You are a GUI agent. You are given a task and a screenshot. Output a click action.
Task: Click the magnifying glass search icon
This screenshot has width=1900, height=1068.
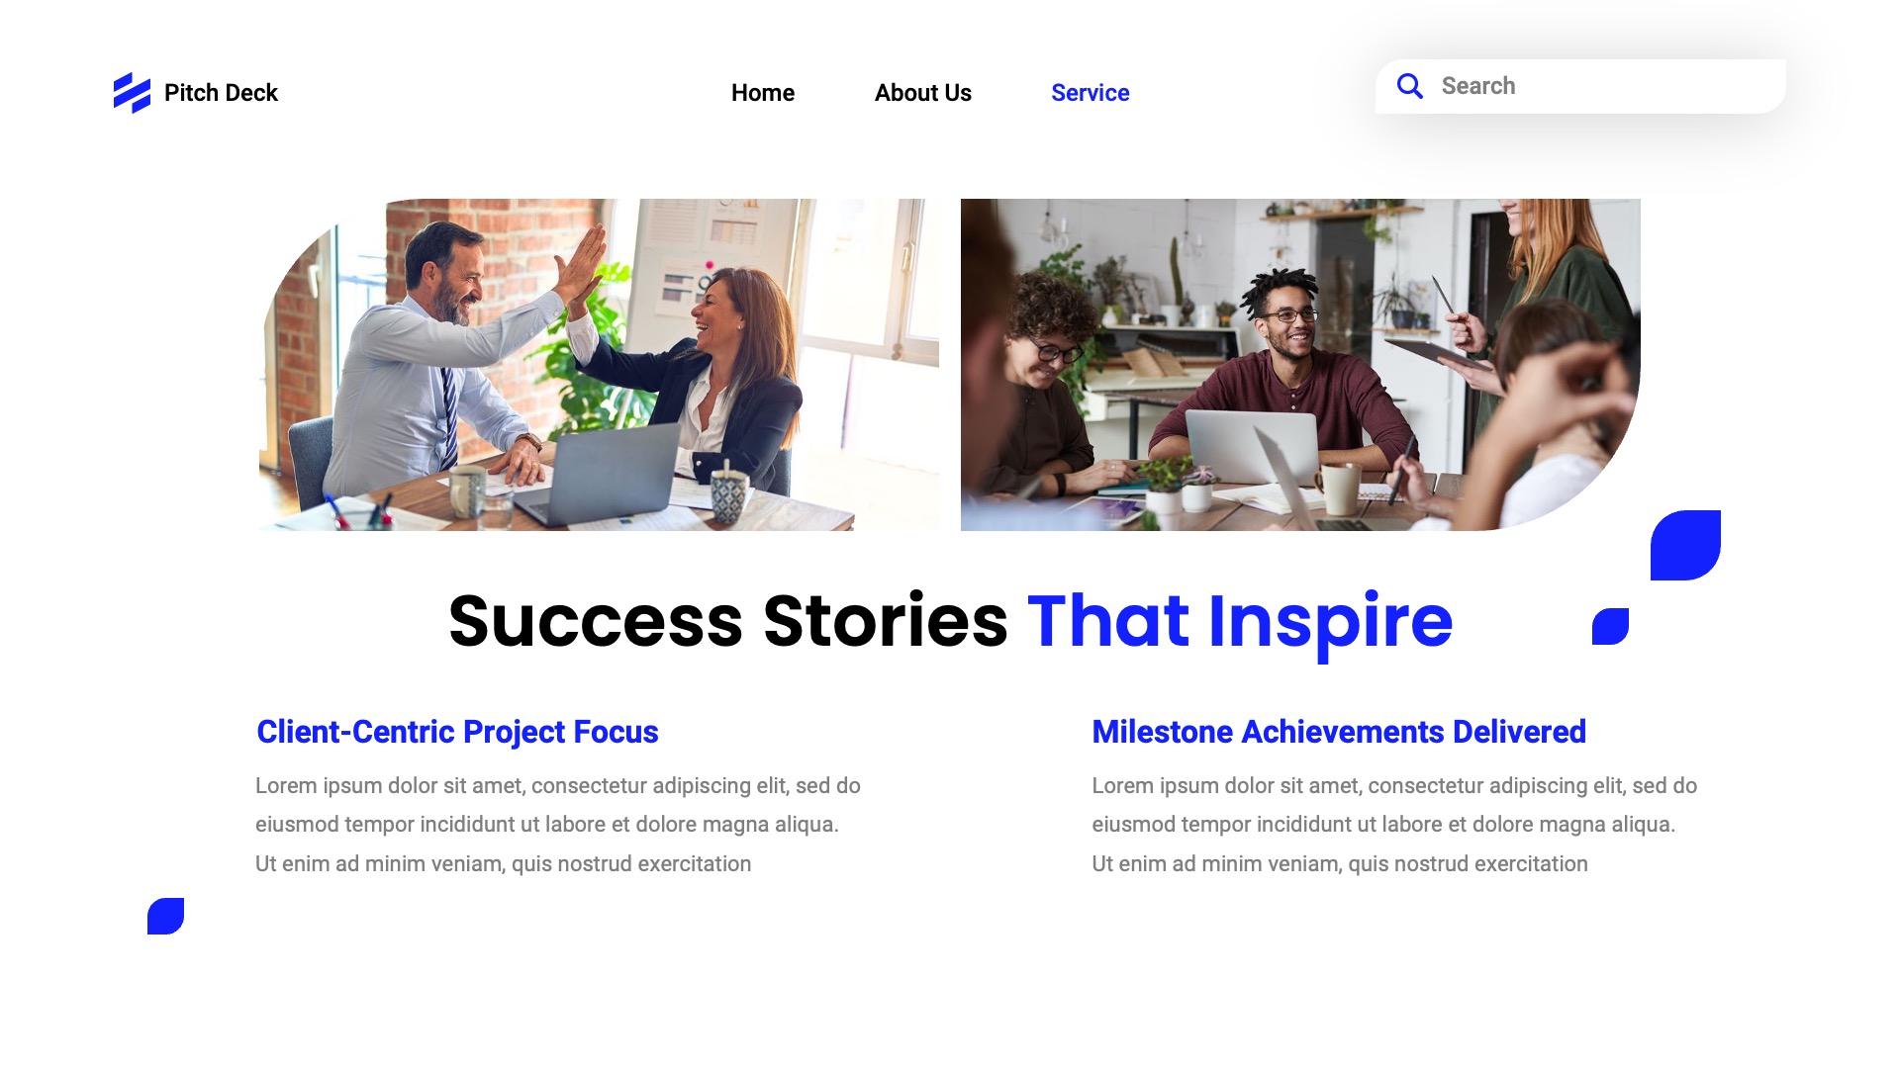click(x=1409, y=86)
